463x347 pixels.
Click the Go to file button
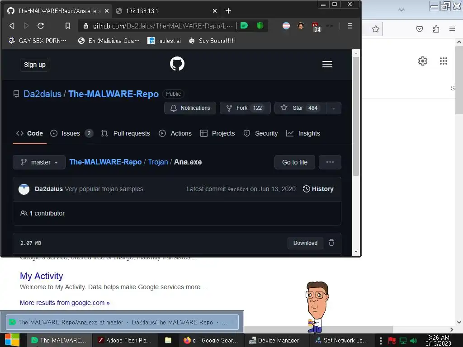click(x=295, y=162)
